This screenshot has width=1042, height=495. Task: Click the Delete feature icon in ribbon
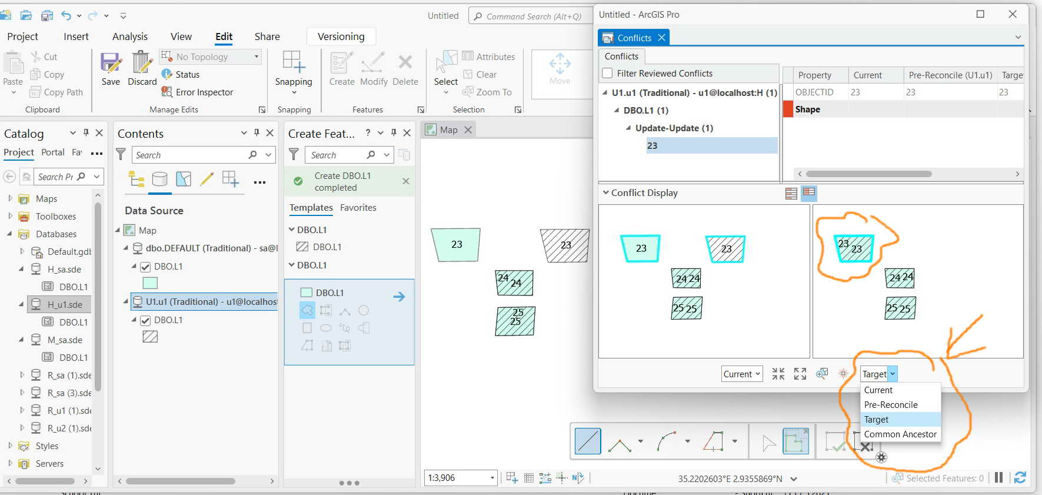point(405,61)
